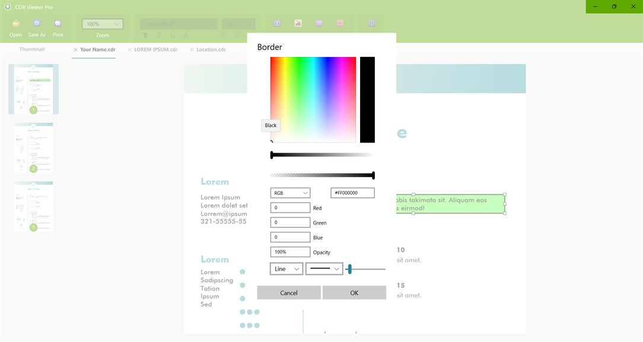The width and height of the screenshot is (643, 342).
Task: Toggle italic text formatting
Action: coord(158,35)
